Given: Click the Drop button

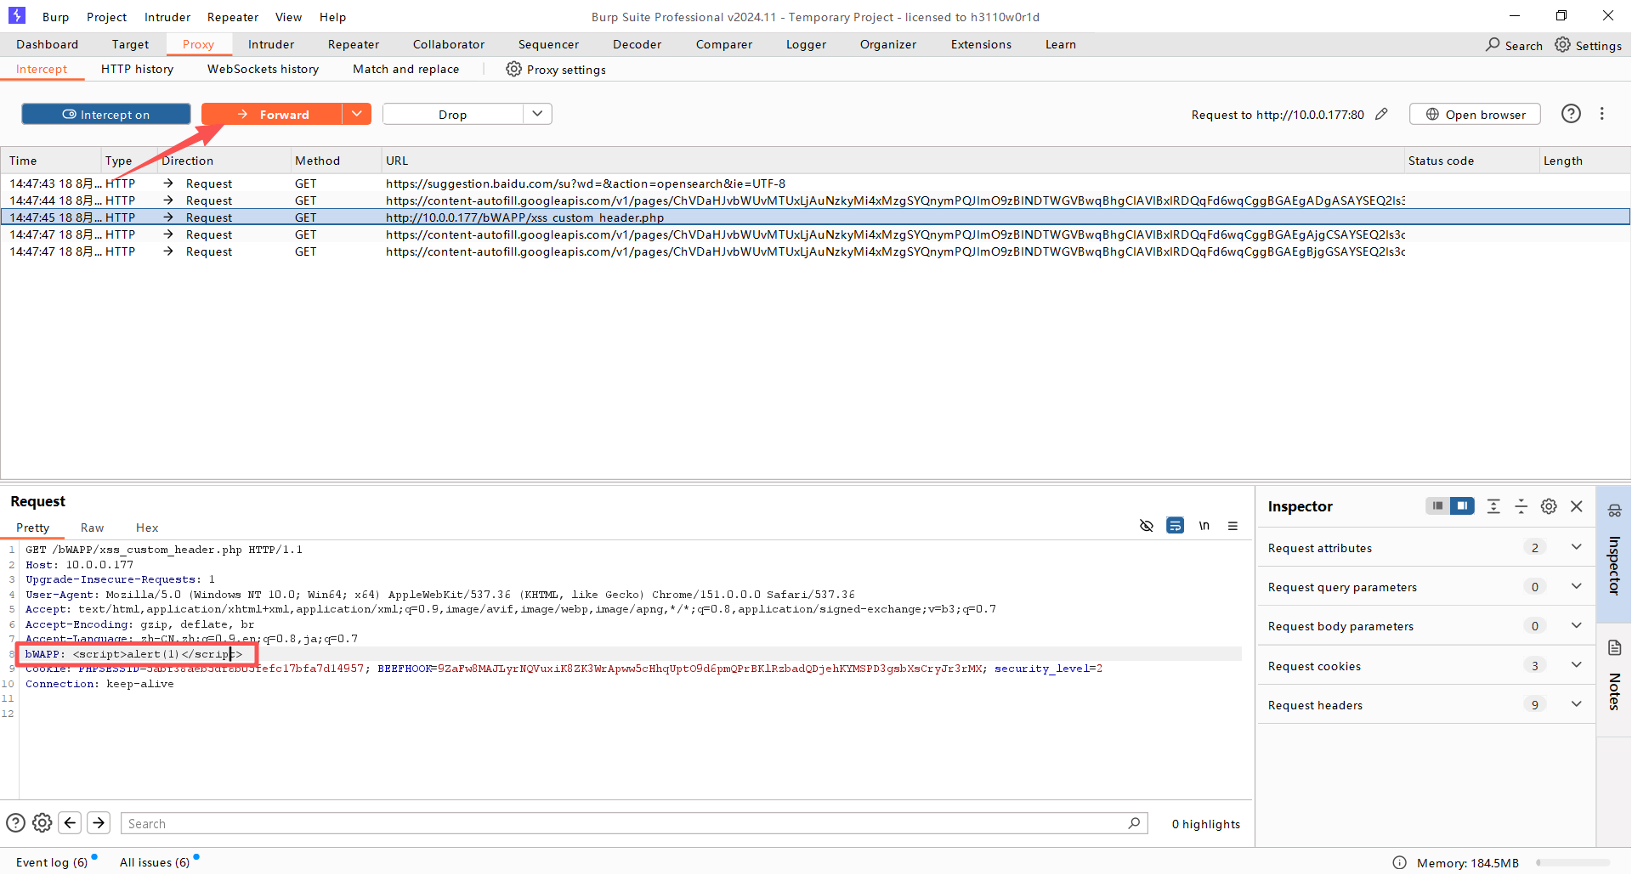Looking at the screenshot, I should pos(453,114).
